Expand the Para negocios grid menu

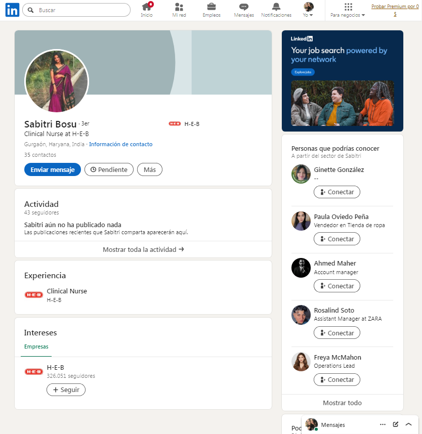(348, 10)
